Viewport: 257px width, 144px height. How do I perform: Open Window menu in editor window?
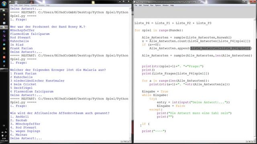165,5
